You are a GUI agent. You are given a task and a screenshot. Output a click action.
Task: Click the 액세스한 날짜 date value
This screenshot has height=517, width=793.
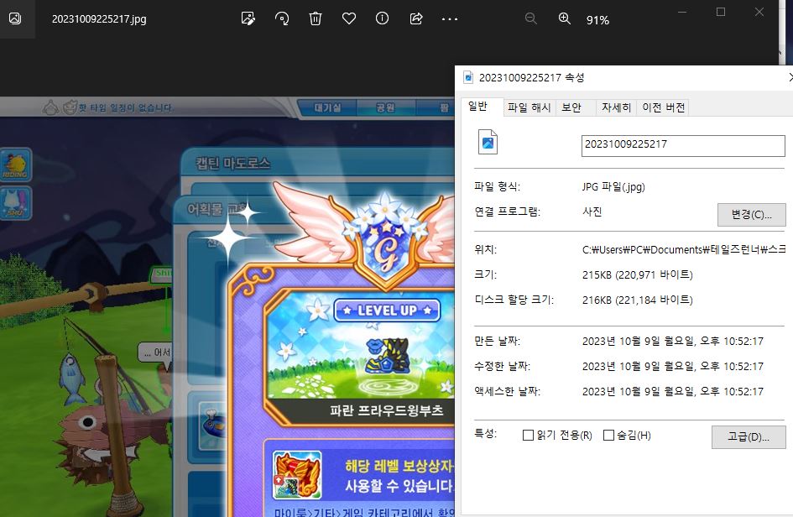673,392
